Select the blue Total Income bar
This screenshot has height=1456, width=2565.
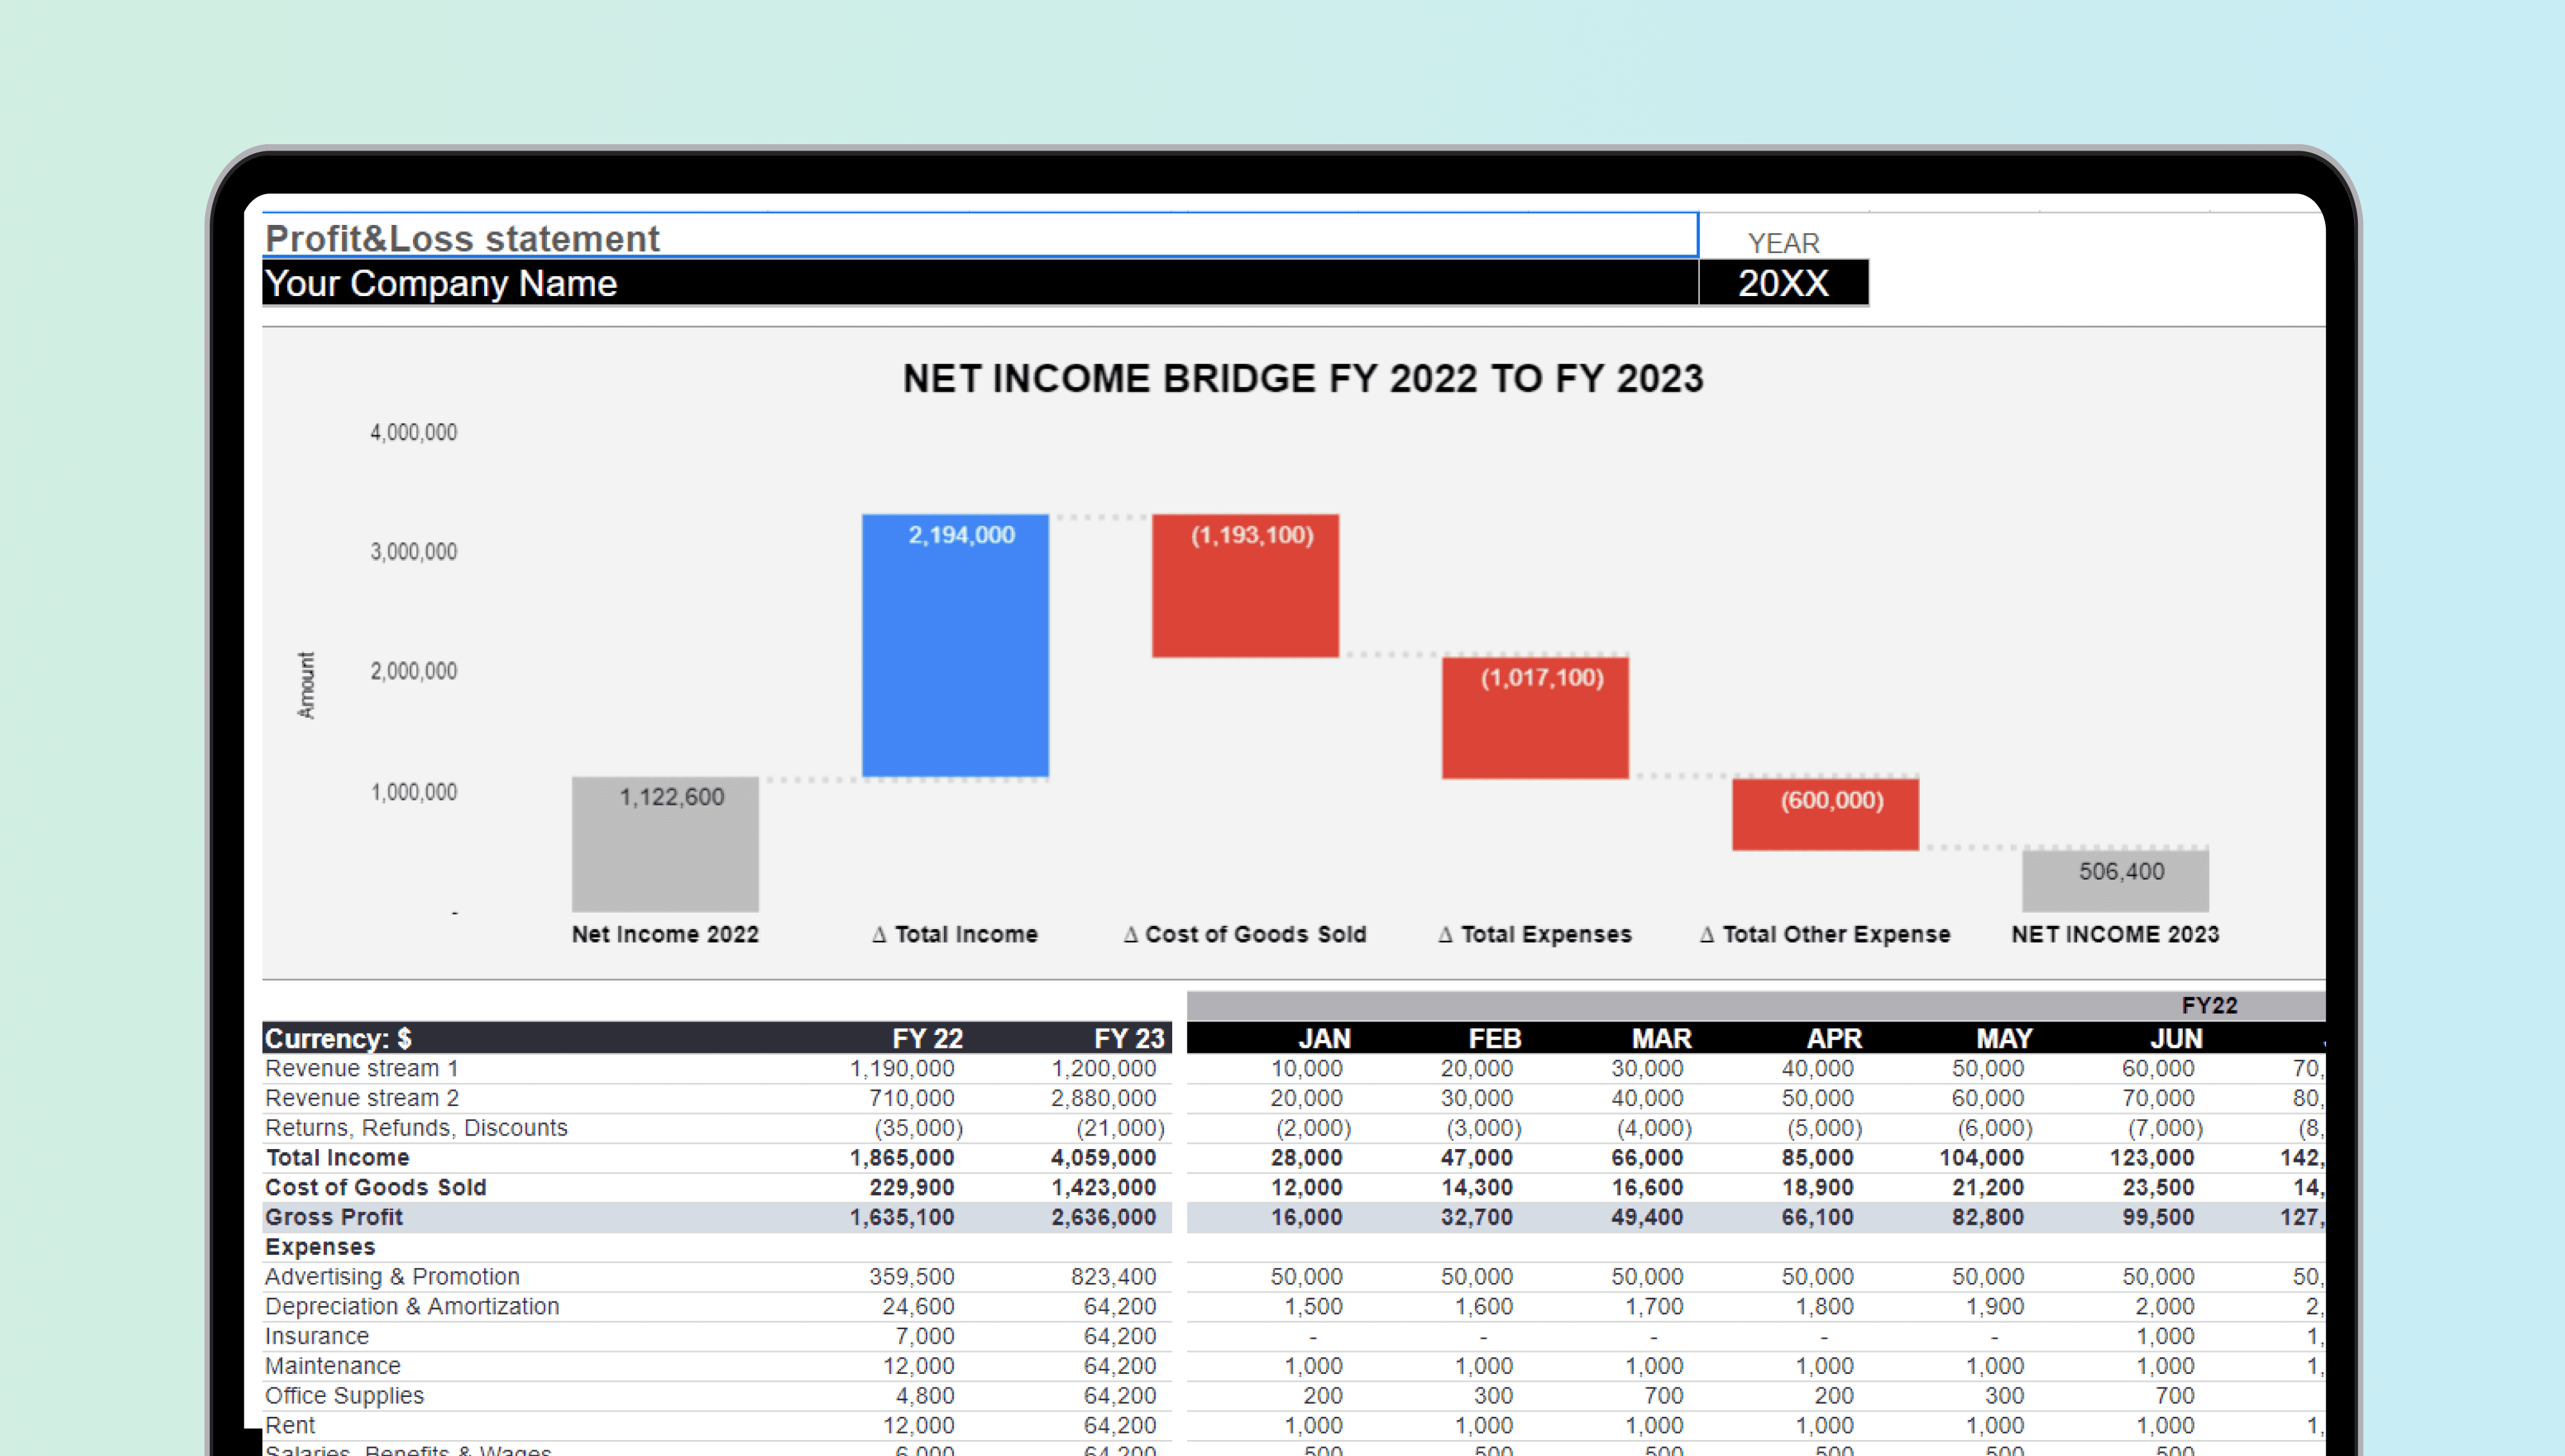click(955, 645)
